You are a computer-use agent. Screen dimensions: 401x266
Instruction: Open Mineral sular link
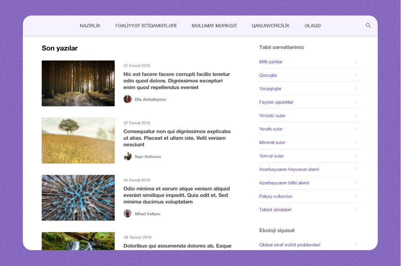pyautogui.click(x=272, y=142)
